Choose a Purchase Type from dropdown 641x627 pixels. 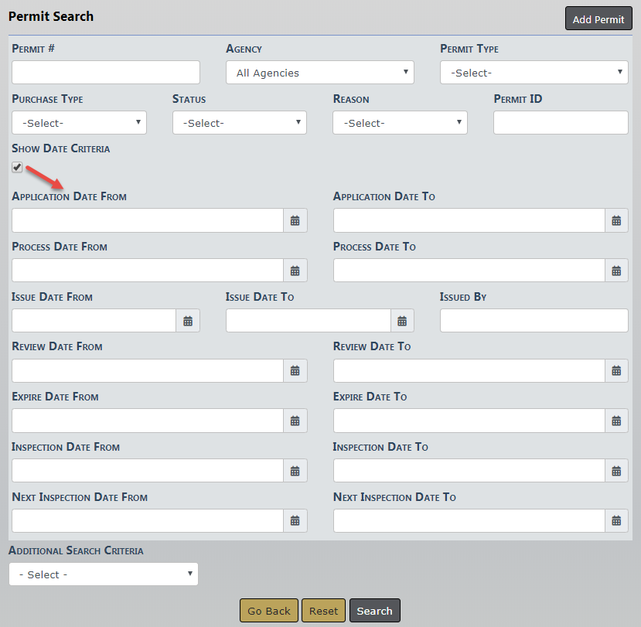(x=79, y=123)
